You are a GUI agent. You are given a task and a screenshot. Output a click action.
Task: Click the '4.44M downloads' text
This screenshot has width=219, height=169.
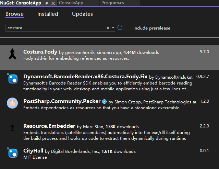coord(141,53)
